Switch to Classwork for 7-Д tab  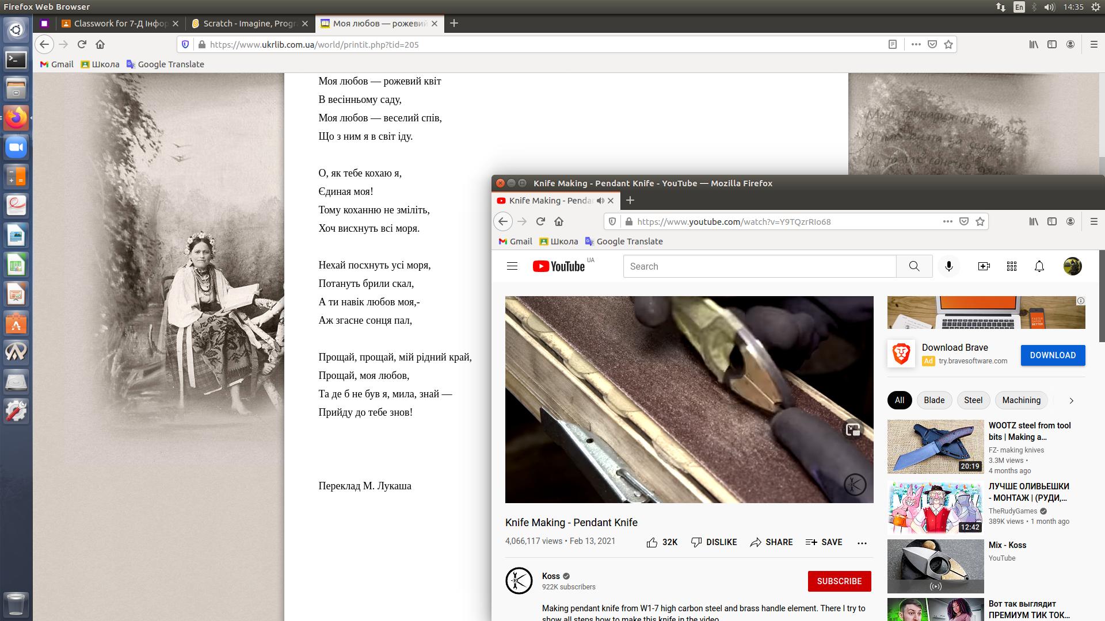tap(121, 24)
